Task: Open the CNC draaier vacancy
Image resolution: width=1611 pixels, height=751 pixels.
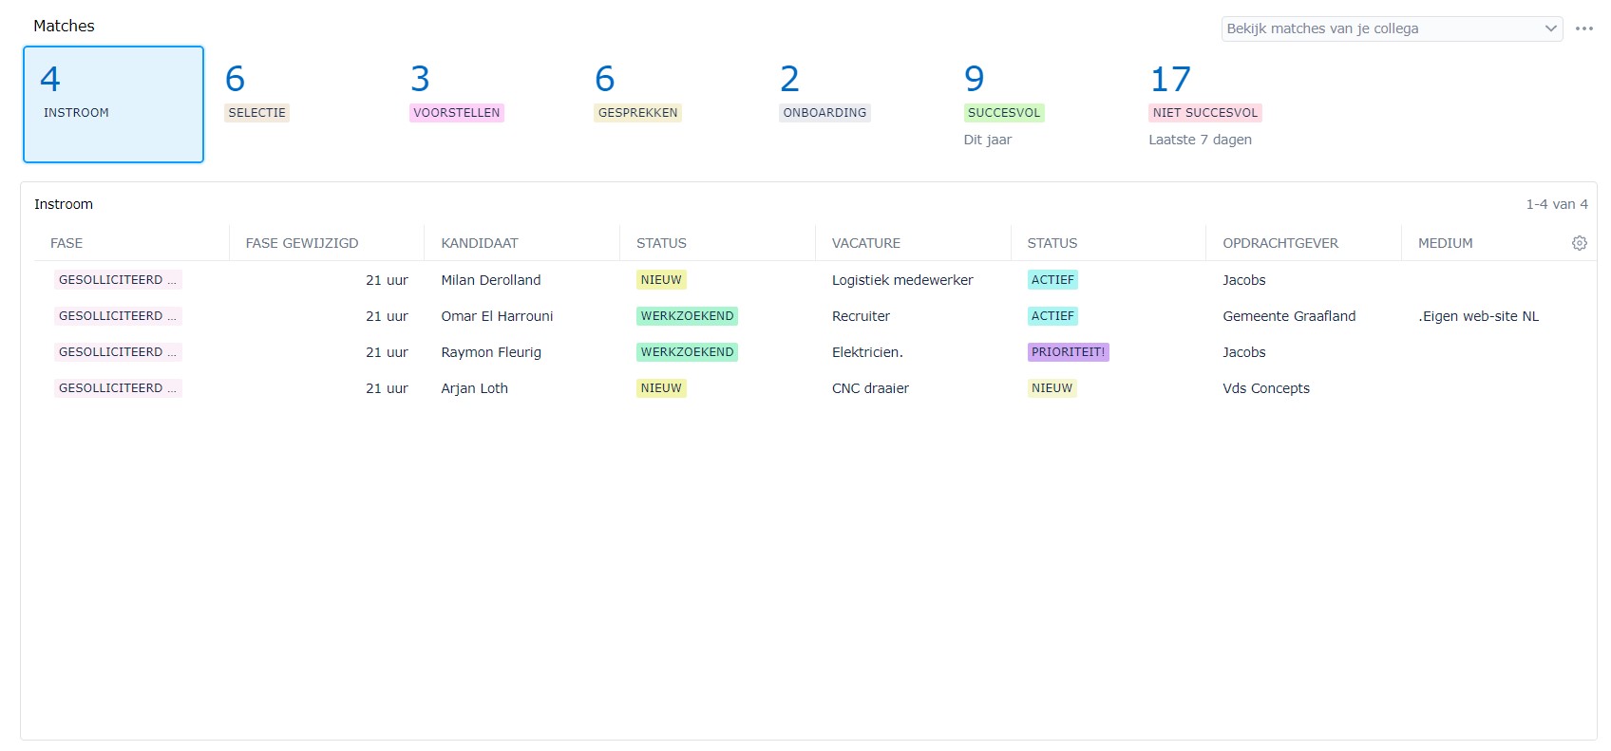Action: [x=870, y=388]
